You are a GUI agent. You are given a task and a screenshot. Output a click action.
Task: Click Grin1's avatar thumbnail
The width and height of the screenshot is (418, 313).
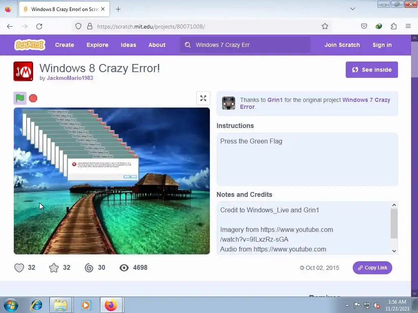(229, 103)
